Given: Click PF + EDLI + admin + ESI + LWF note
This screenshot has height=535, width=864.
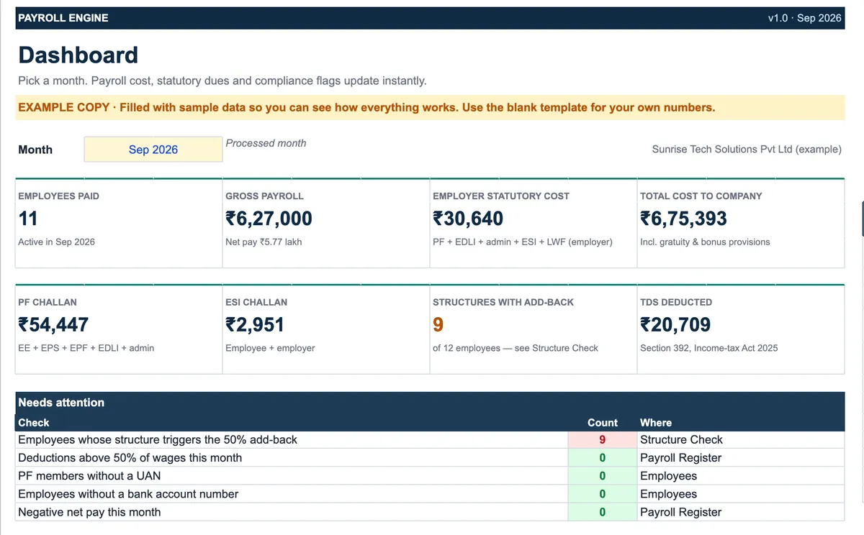Looking at the screenshot, I should click(523, 242).
